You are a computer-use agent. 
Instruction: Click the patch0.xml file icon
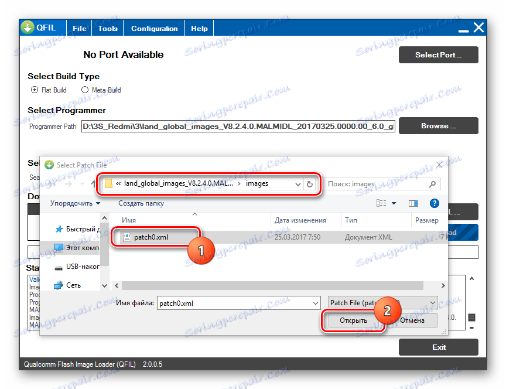click(127, 237)
